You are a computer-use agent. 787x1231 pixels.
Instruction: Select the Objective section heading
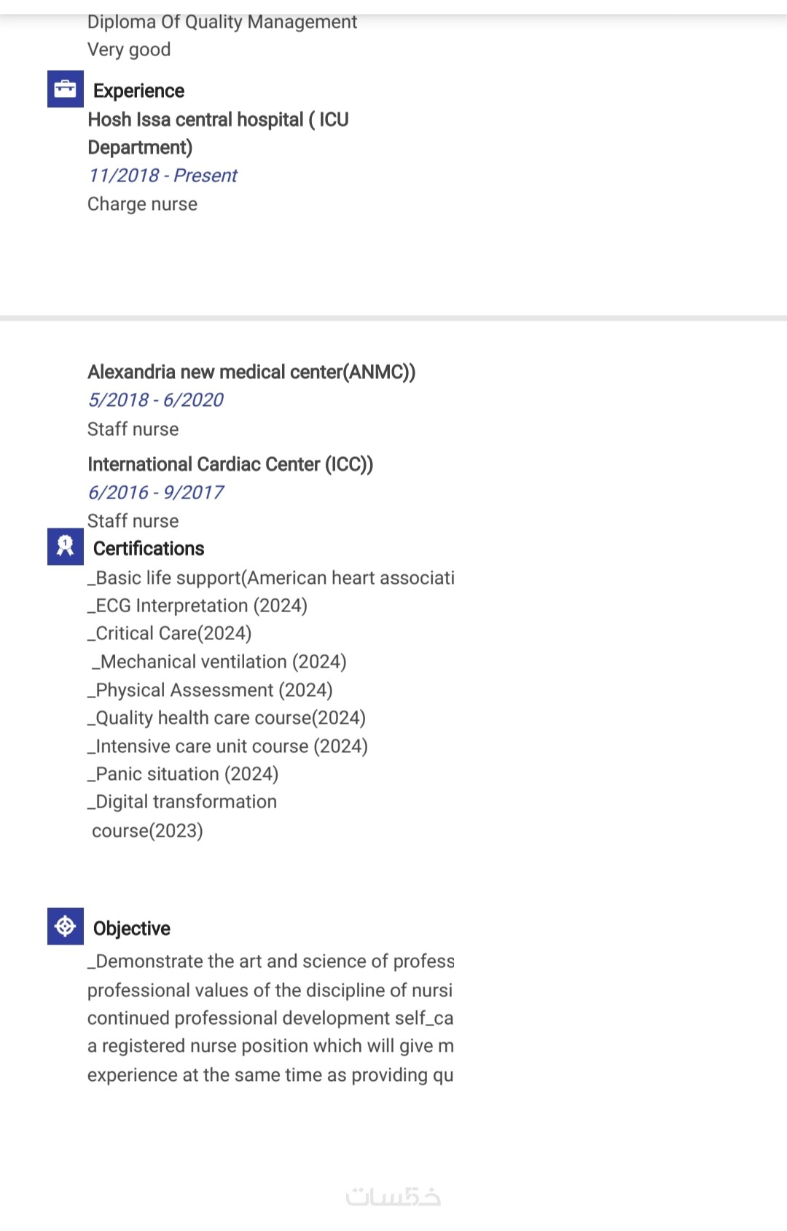(132, 929)
